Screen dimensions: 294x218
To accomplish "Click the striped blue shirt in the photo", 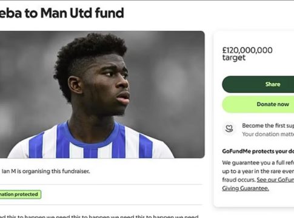I will tap(91, 144).
